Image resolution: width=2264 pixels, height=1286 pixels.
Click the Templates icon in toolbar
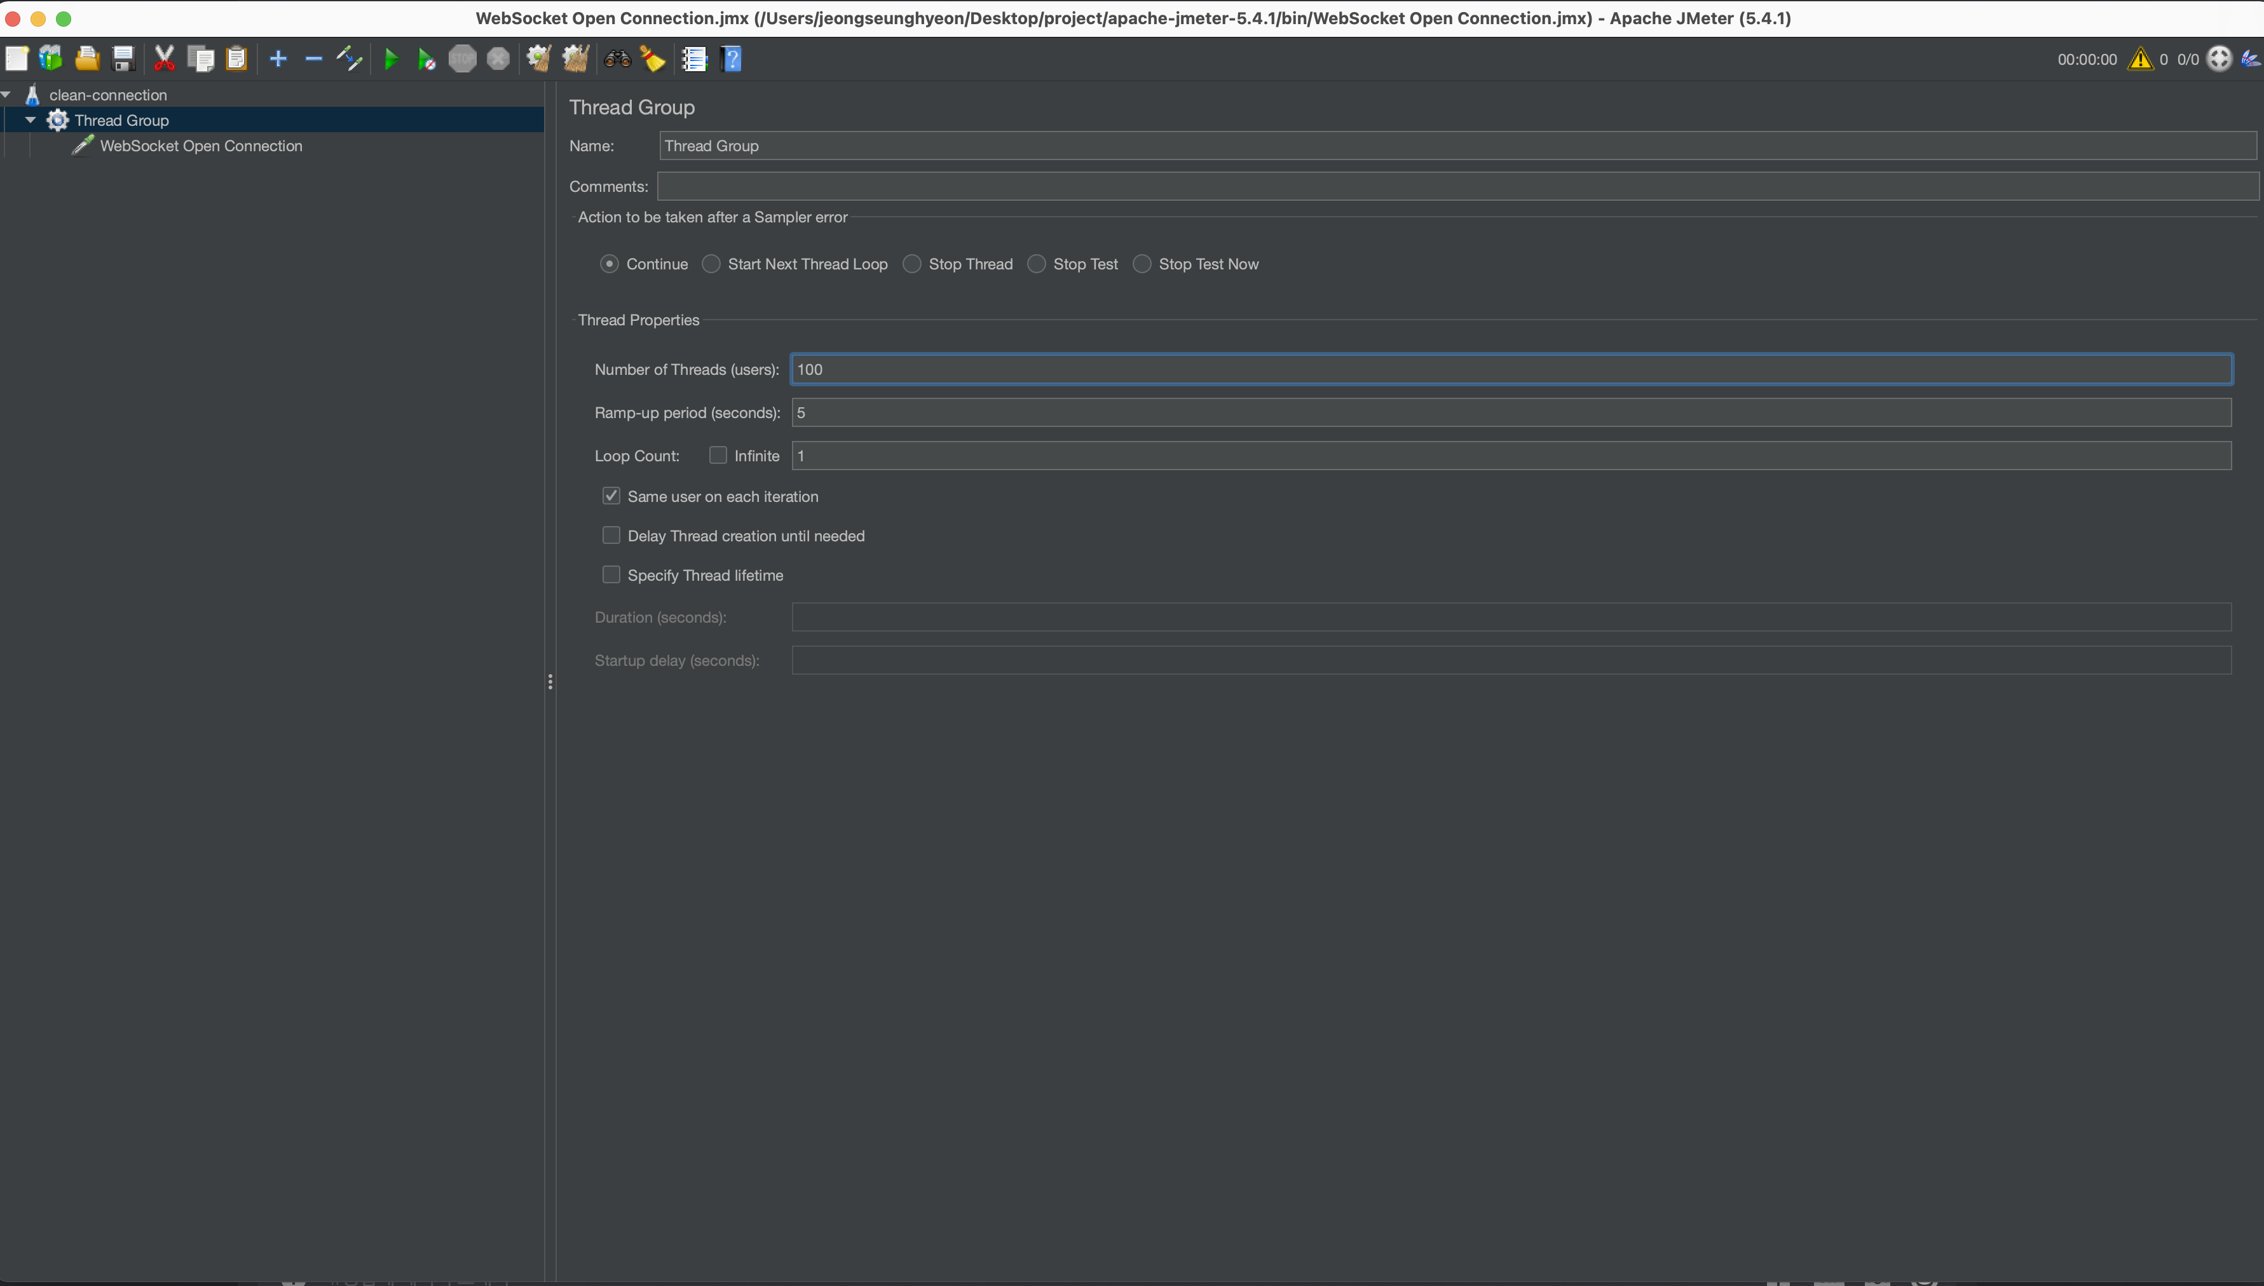51,59
